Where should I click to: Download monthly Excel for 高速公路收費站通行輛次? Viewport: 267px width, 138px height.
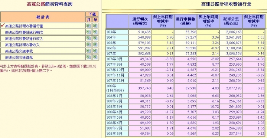coord(88,32)
